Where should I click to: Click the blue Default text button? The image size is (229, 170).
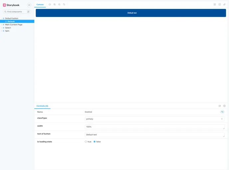pos(131,13)
